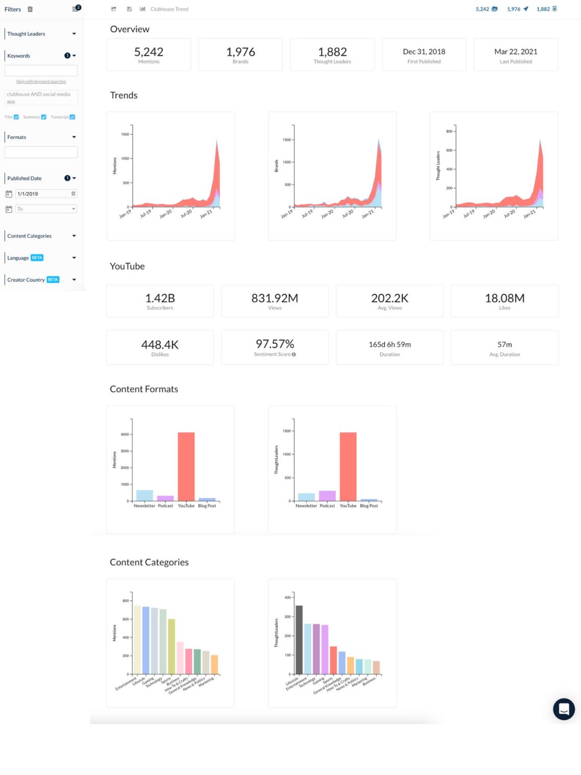Click the mentions icon next to 5,242

click(495, 9)
